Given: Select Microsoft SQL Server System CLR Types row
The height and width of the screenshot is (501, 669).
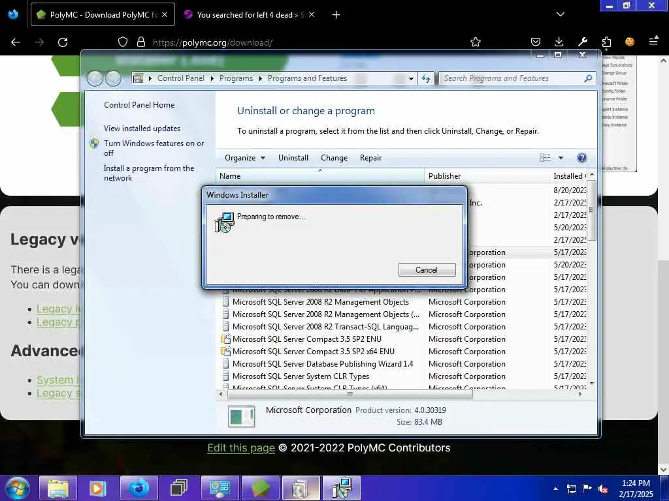Looking at the screenshot, I should (x=301, y=376).
